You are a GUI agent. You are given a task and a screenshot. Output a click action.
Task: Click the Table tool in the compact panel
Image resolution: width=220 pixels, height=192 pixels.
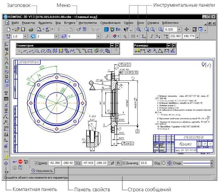tap(6, 99)
